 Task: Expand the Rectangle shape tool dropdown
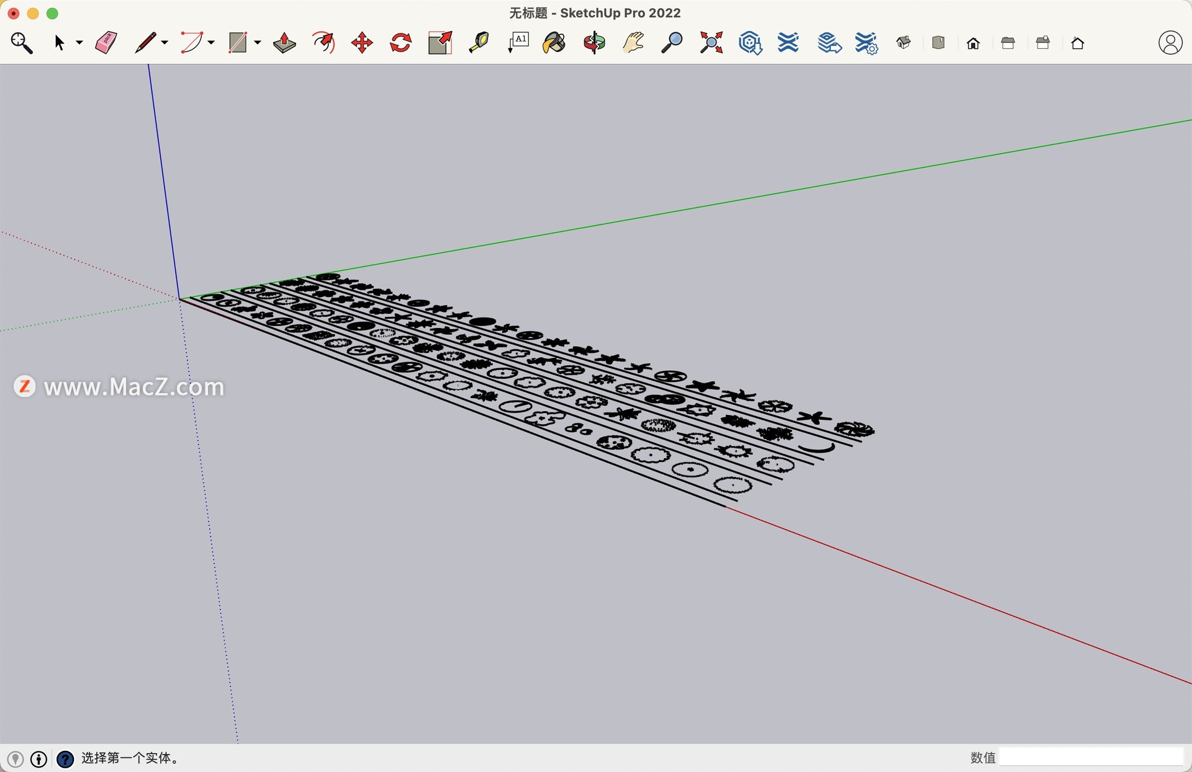(258, 43)
